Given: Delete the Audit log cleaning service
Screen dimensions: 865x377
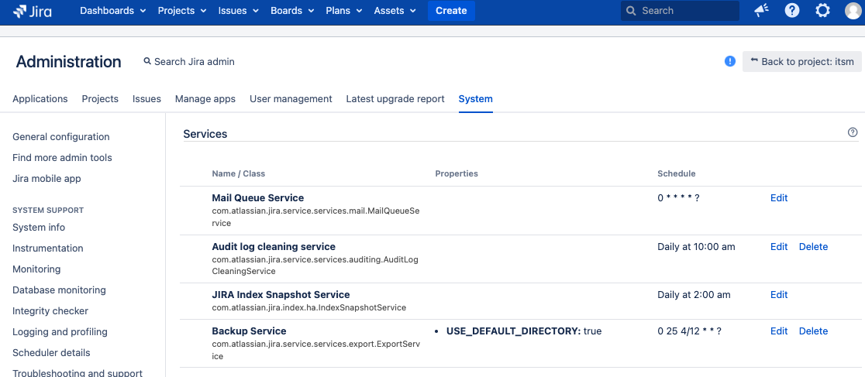Looking at the screenshot, I should pyautogui.click(x=813, y=246).
